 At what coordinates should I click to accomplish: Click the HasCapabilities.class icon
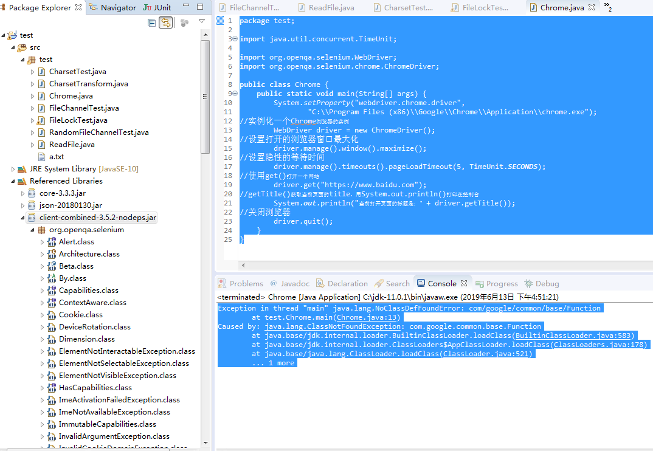[x=51, y=388]
